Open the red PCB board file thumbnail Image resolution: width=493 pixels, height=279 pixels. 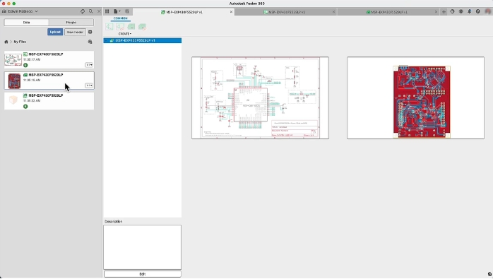14,81
